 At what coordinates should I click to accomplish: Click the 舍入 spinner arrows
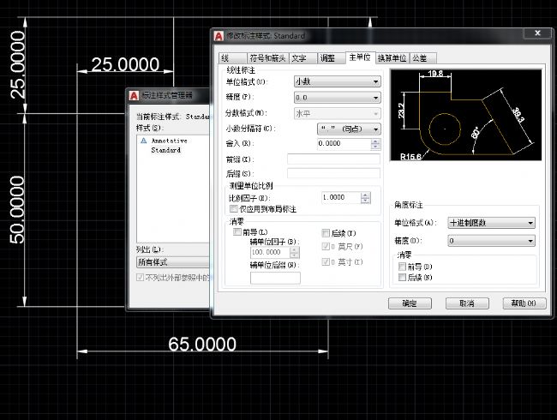pyautogui.click(x=375, y=144)
